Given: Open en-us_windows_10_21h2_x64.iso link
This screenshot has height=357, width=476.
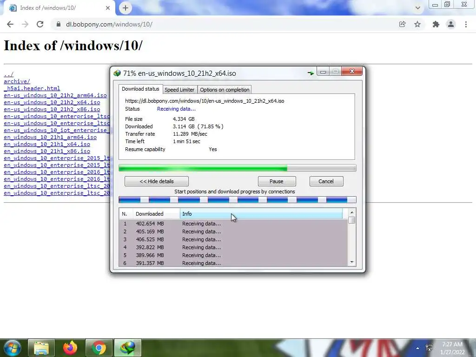Looking at the screenshot, I should [52, 102].
